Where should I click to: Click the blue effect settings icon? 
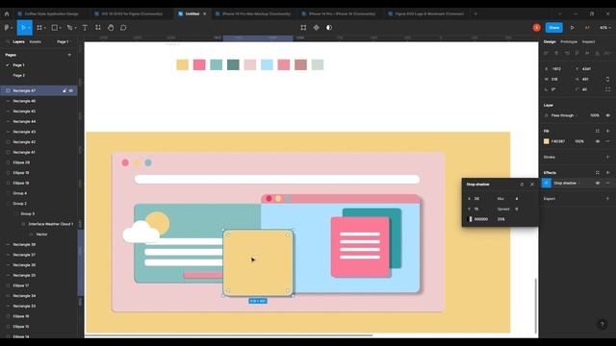(x=547, y=184)
